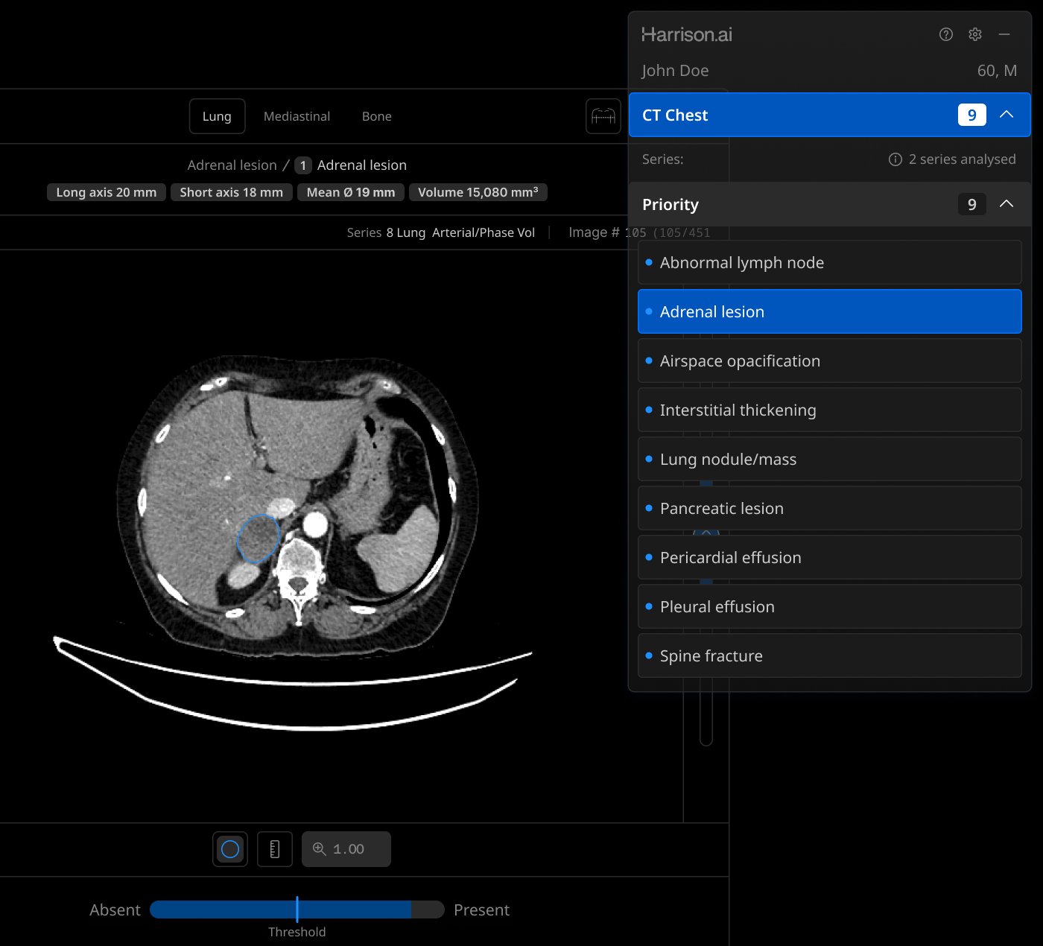The image size is (1043, 946).
Task: Click the help question mark icon
Action: (945, 34)
